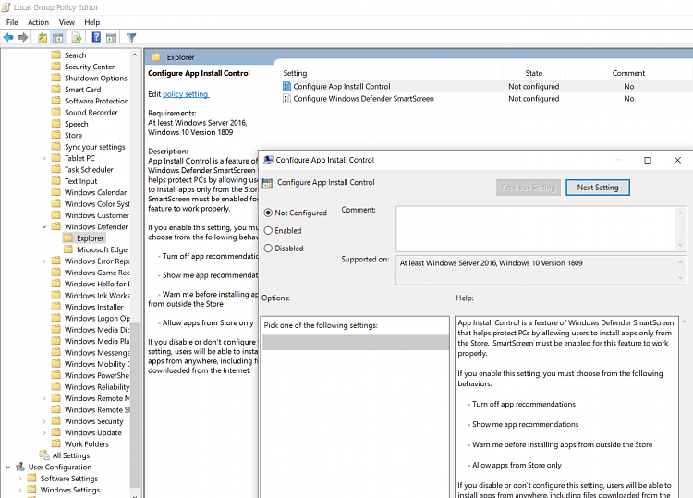Click the User Configuration icon
Image resolution: width=693 pixels, height=498 pixels.
pyautogui.click(x=20, y=467)
